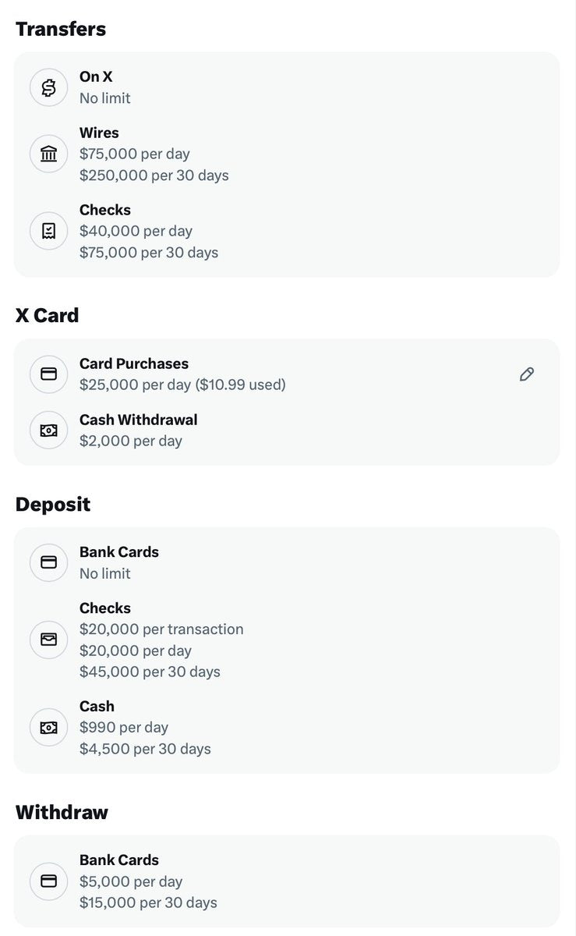Select the card icon for Deposit Bank Cards
Image resolution: width=576 pixels, height=936 pixels.
[48, 562]
